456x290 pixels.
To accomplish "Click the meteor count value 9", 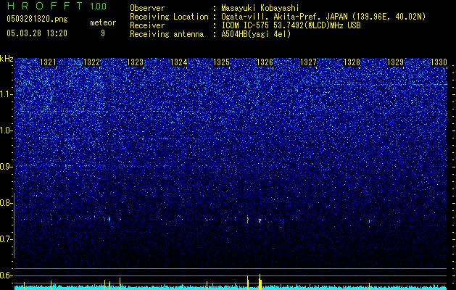I will coord(103,33).
